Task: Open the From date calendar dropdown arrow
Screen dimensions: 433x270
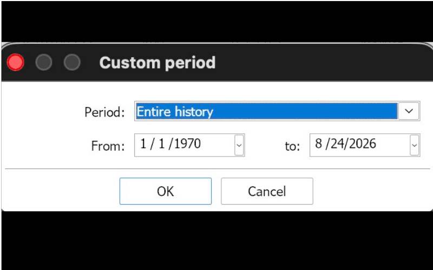Action: pos(239,145)
